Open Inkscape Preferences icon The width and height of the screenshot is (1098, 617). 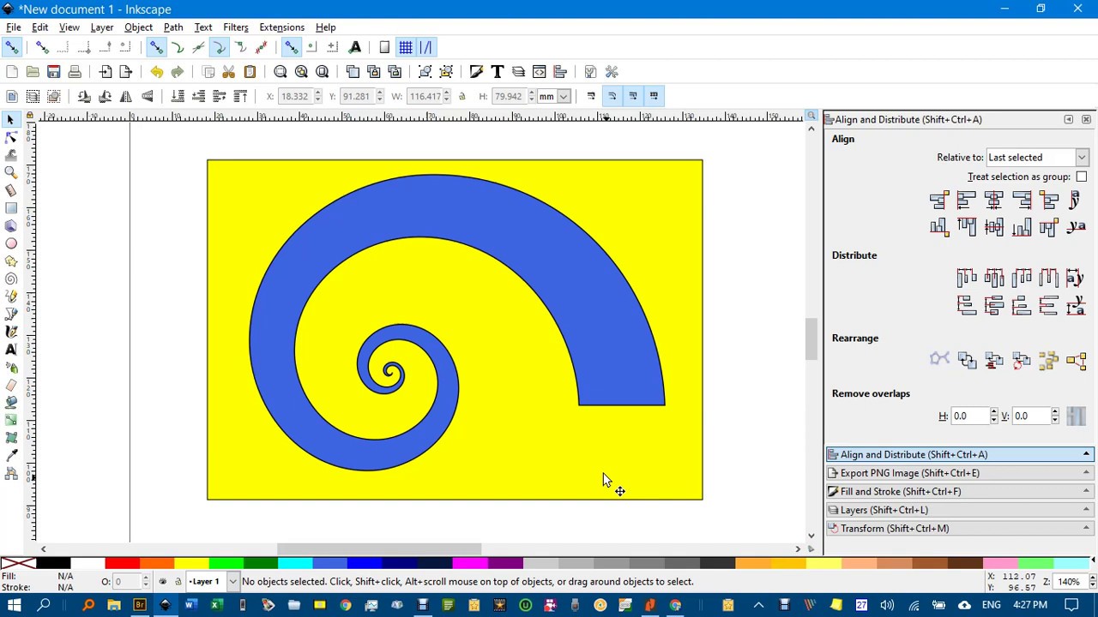pos(612,72)
